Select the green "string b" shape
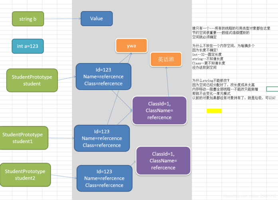Screen dimensions: 278x200 [x=28, y=19]
